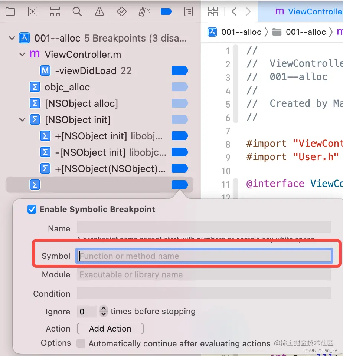Select the -[NSObject init] libobjc row
This screenshot has width=343, height=356.
(x=99, y=152)
